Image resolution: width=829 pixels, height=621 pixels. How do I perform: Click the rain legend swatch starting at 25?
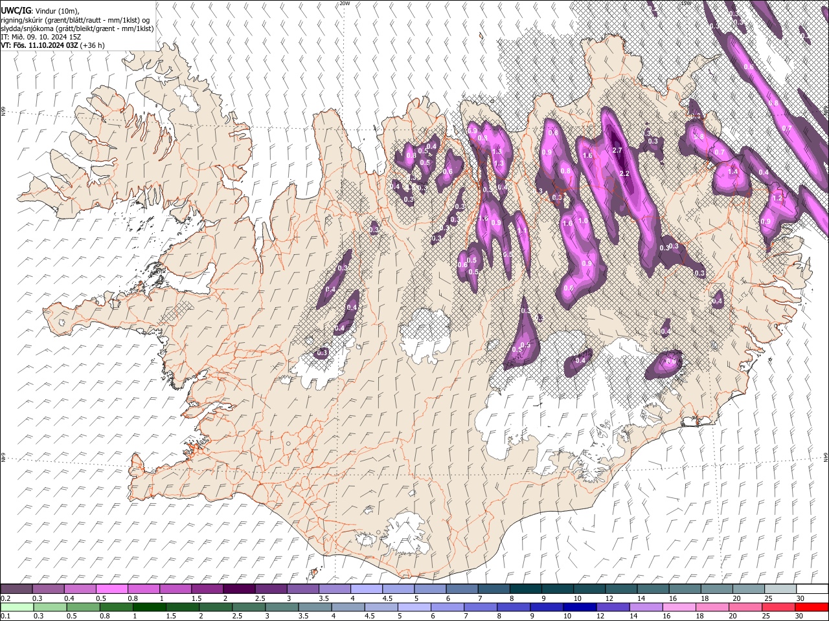(778, 607)
